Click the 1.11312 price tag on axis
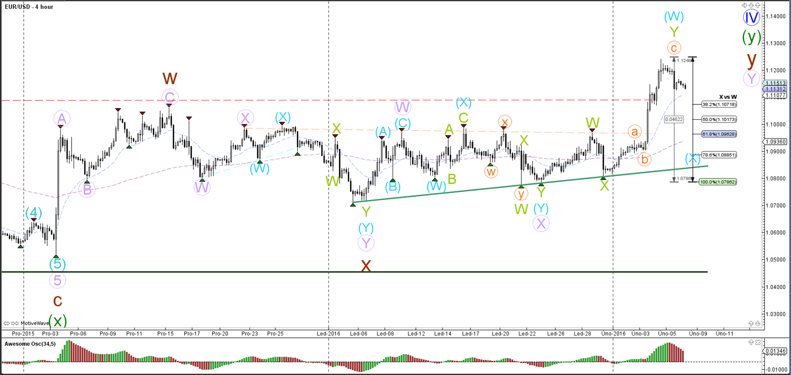The height and width of the screenshot is (375, 791). [x=775, y=89]
